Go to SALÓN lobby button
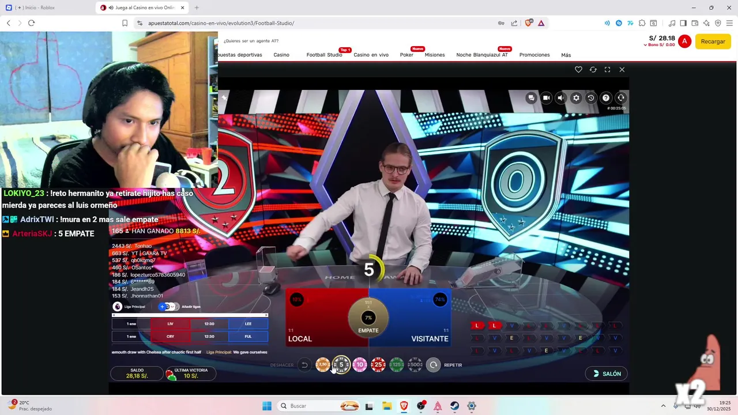This screenshot has width=738, height=415. pos(607,373)
